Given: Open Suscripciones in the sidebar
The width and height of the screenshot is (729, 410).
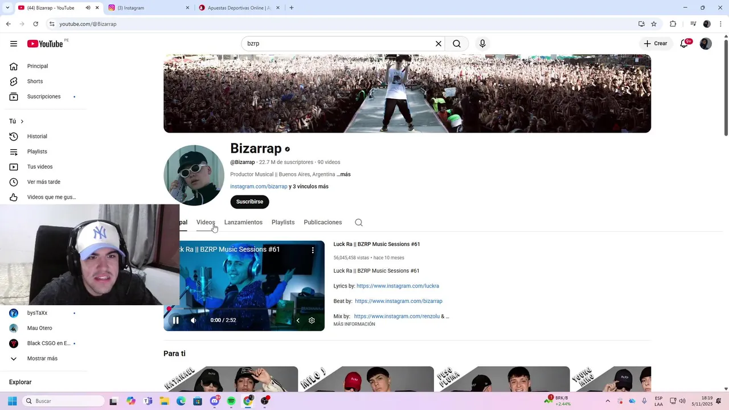Looking at the screenshot, I should 43,97.
